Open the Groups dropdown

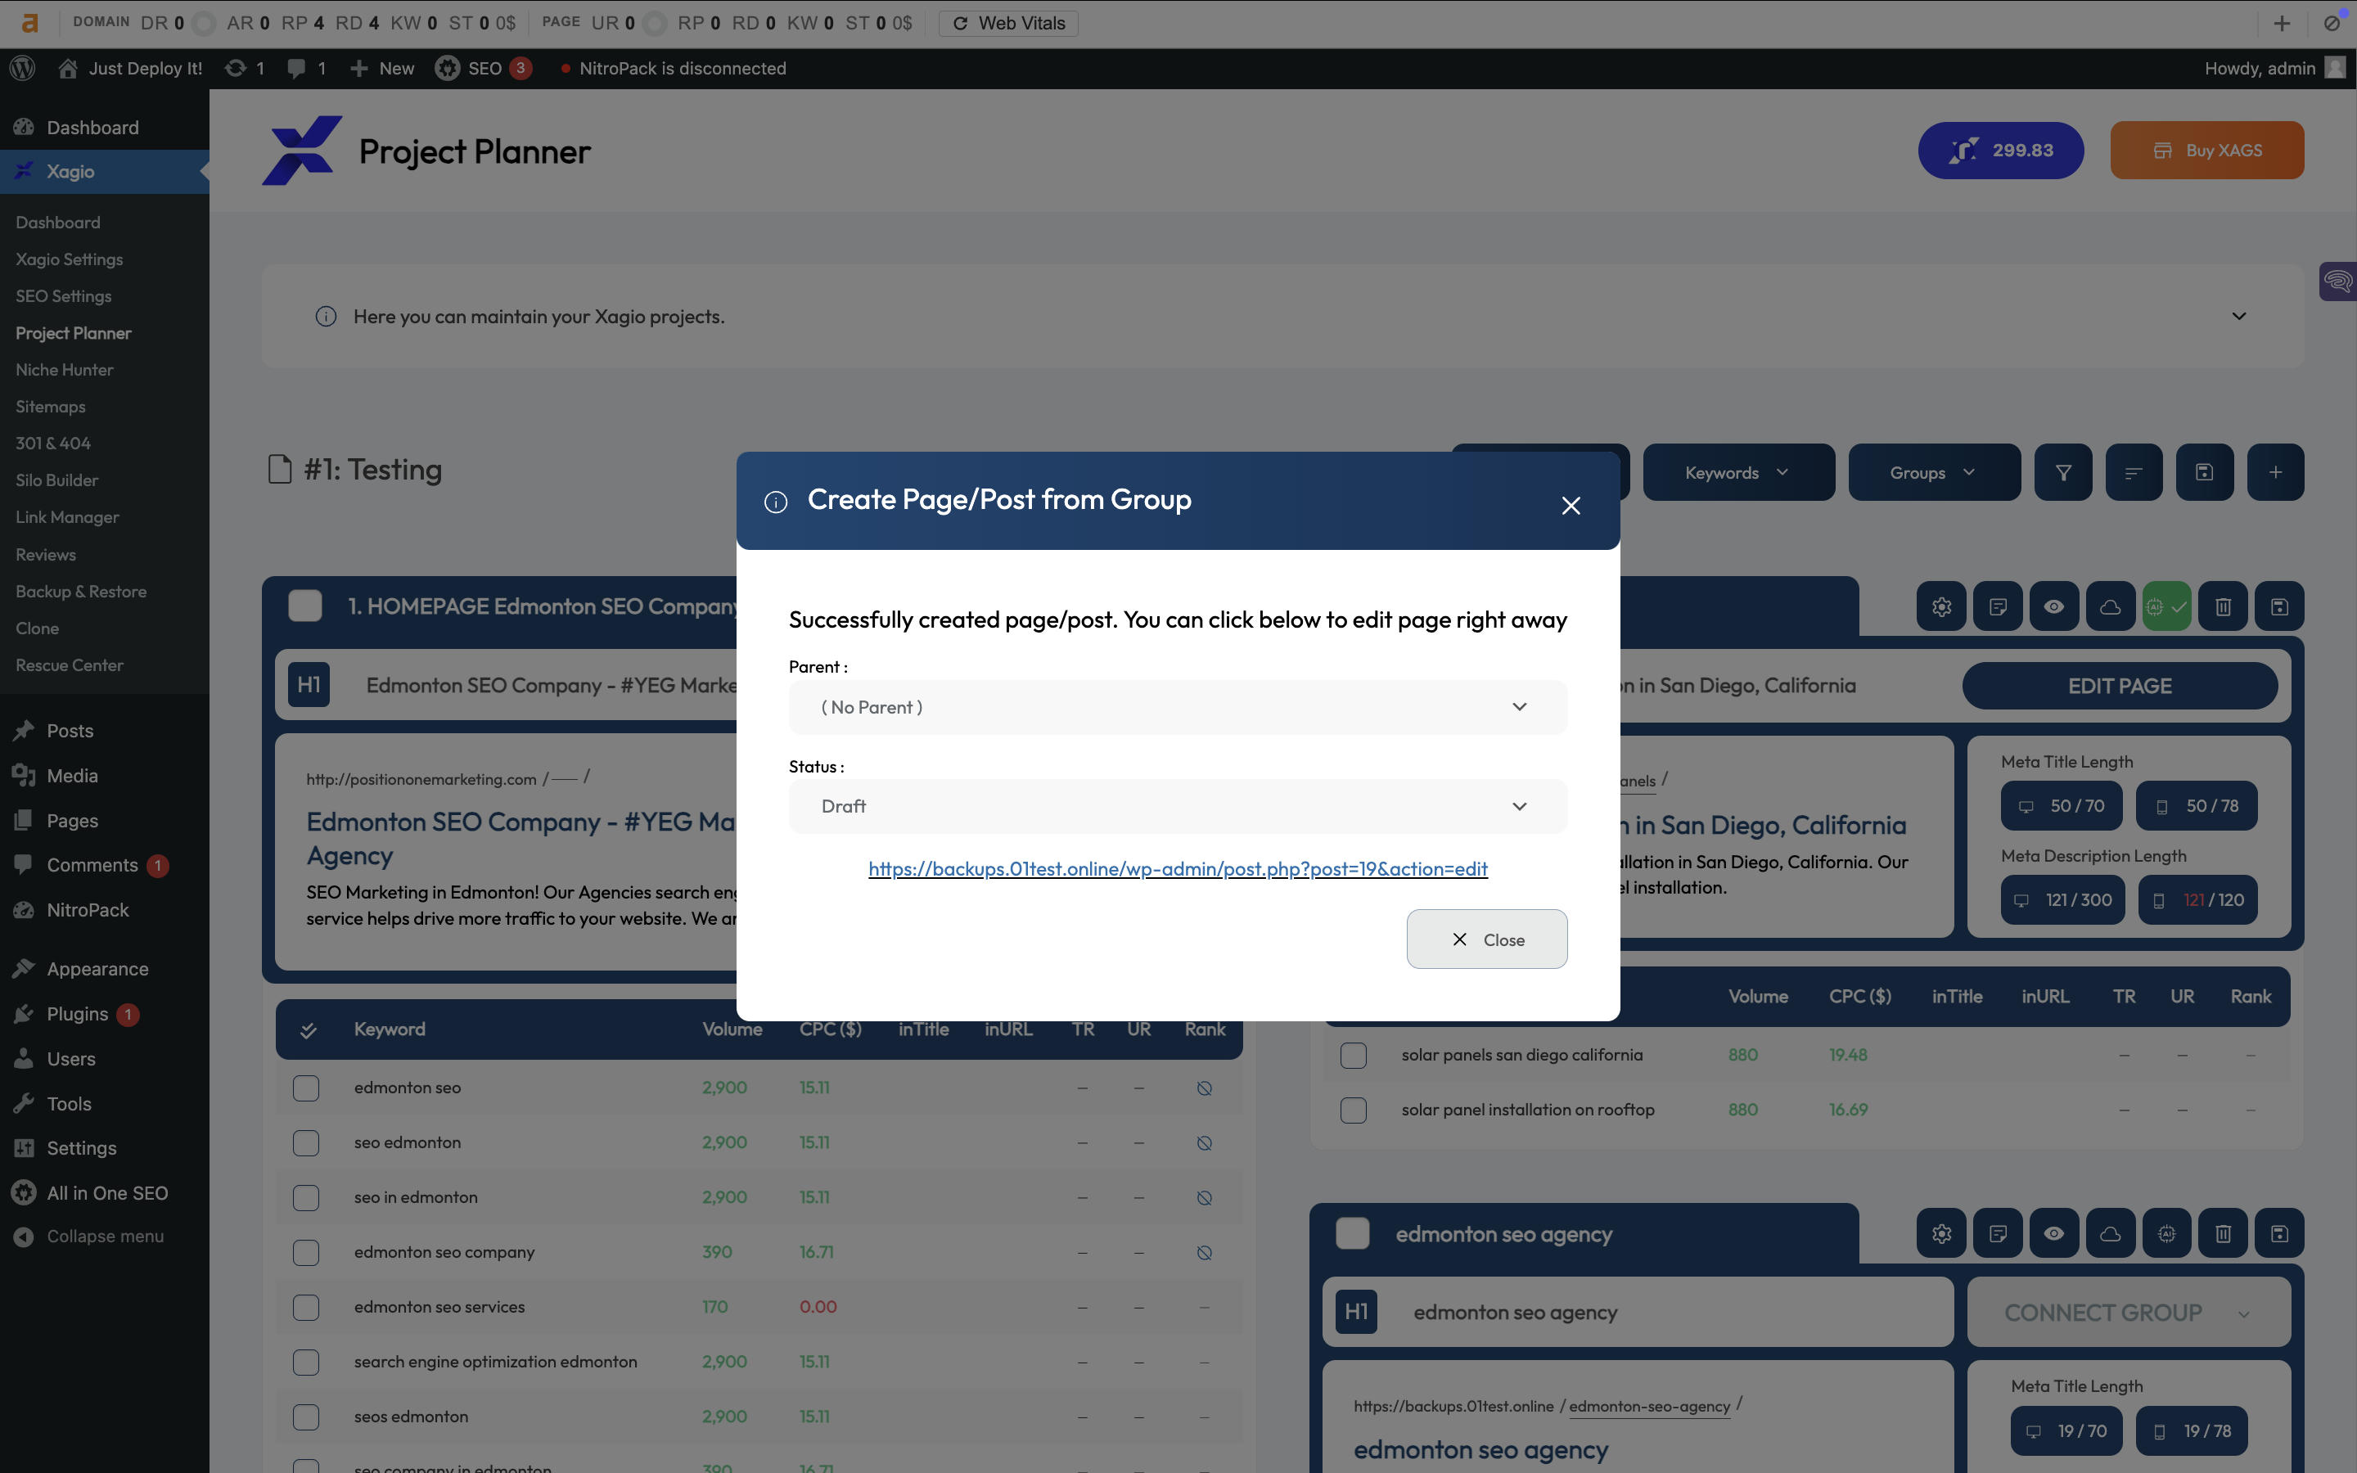1935,472
